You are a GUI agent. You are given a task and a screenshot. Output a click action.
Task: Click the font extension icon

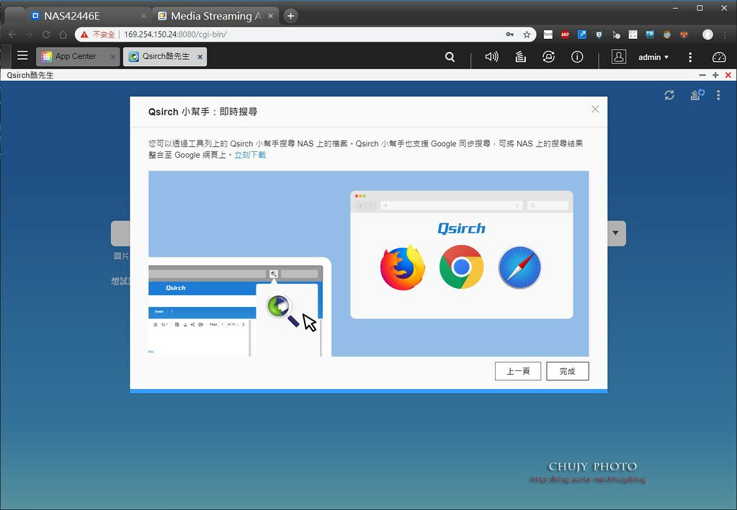pos(548,35)
